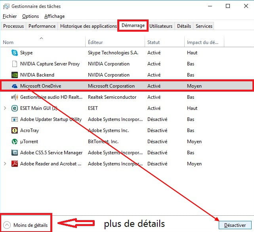Select the Gestionnaire audio HD Realtek entry

(x=51, y=97)
